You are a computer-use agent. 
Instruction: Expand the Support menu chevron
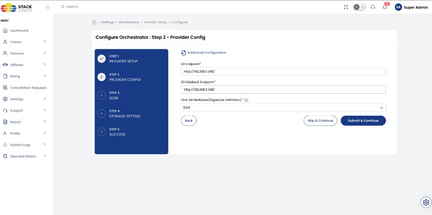[x=45, y=110]
